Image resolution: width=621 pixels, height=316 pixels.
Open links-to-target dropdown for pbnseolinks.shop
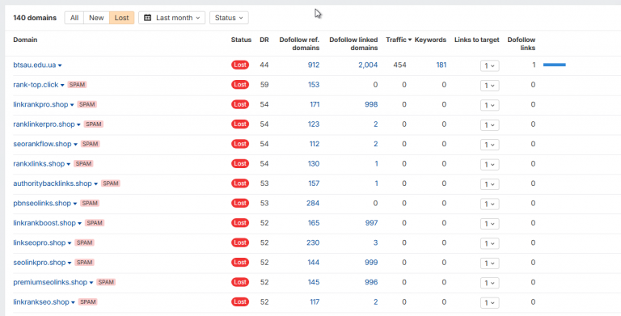(x=489, y=204)
